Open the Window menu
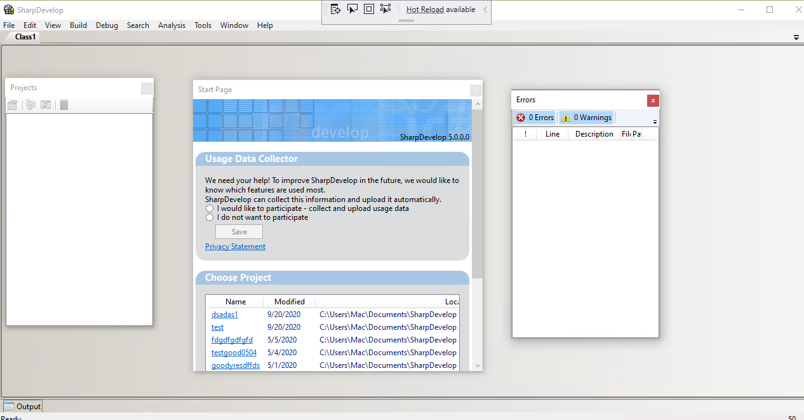 click(234, 25)
